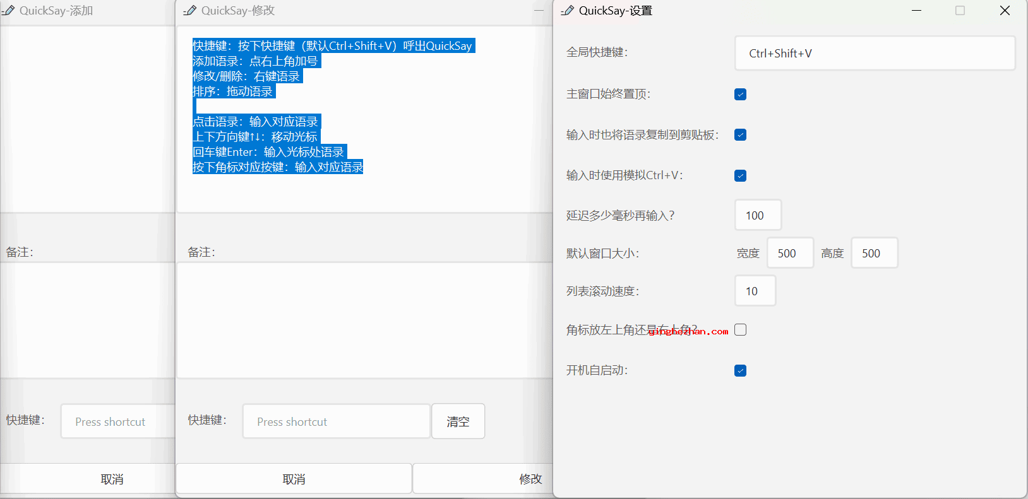
Task: Click the 默认窗口大小 label
Action: [603, 253]
